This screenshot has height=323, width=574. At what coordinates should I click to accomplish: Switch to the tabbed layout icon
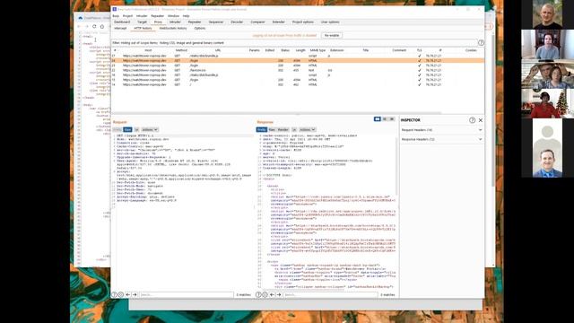coord(392,119)
